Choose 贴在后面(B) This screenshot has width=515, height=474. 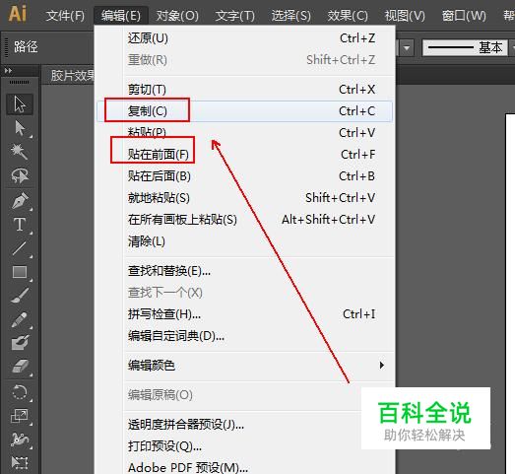244,176
